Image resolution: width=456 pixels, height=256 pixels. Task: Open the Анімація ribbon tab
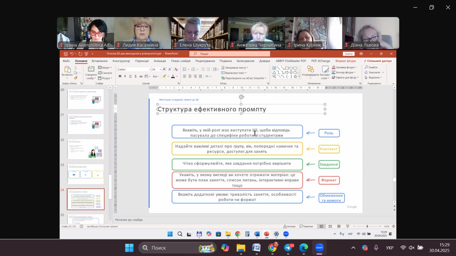[160, 61]
